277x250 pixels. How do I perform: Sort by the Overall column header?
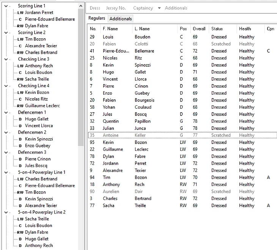[199, 29]
